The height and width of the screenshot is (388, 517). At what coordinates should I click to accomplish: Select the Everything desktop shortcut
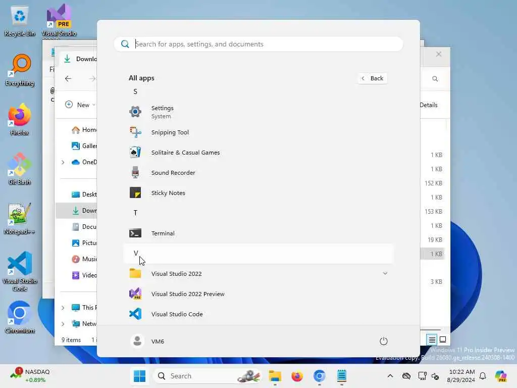click(20, 71)
